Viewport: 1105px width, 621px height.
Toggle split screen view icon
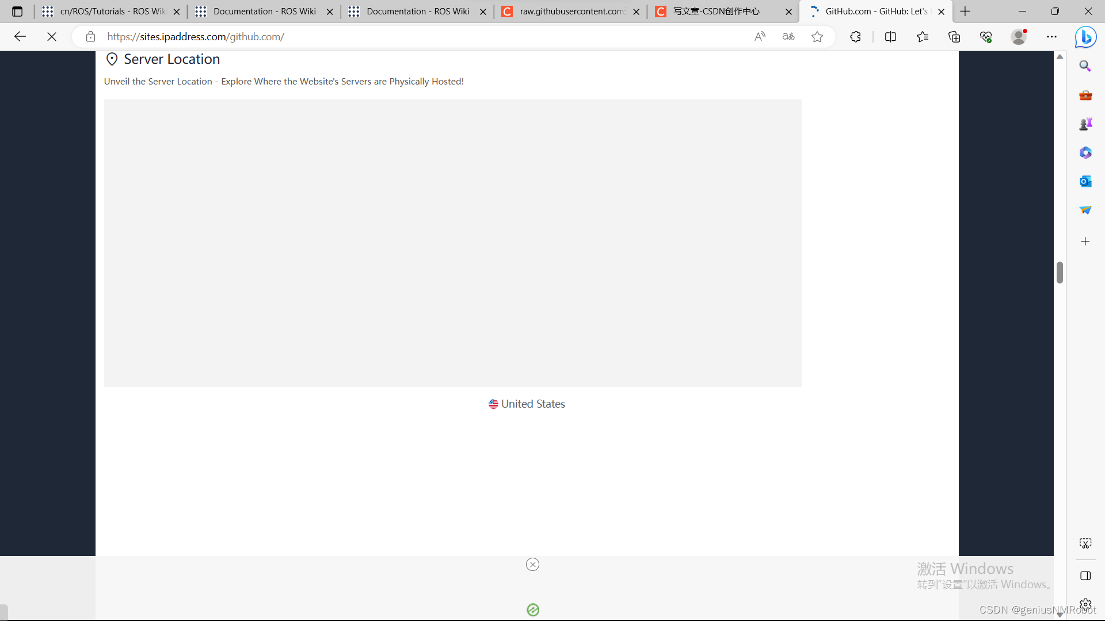pos(890,37)
